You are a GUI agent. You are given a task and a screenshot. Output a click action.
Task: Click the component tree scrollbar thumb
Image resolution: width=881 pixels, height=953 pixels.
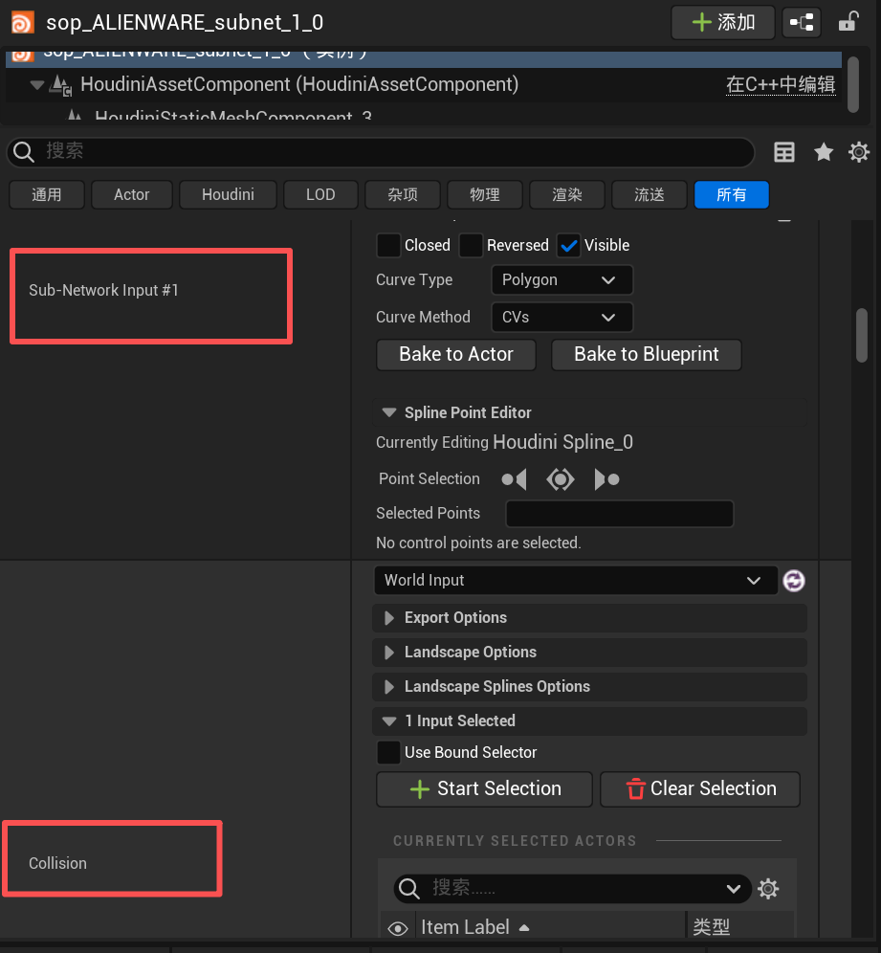853,84
